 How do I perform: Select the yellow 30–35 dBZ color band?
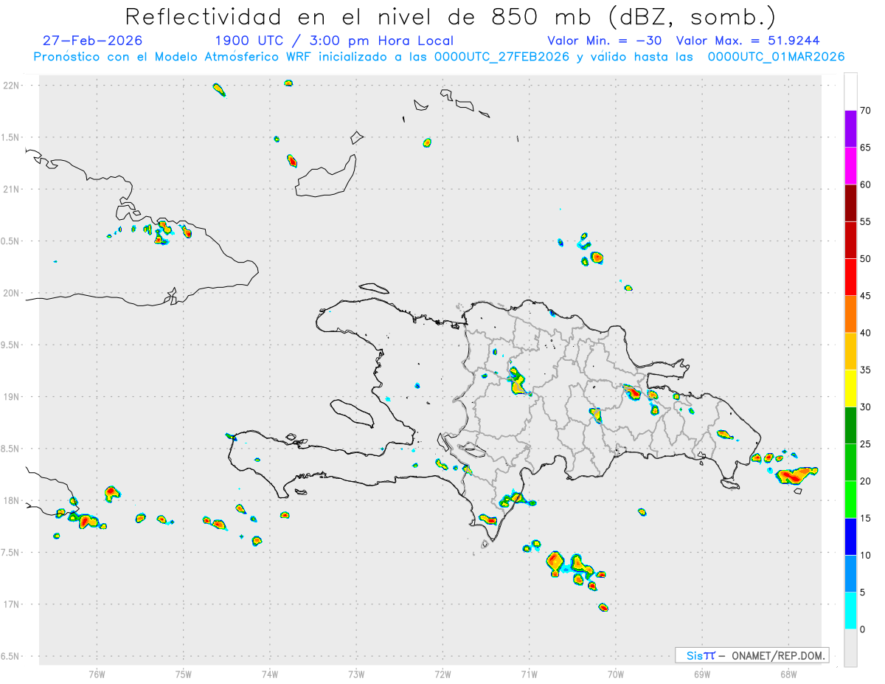pos(850,388)
